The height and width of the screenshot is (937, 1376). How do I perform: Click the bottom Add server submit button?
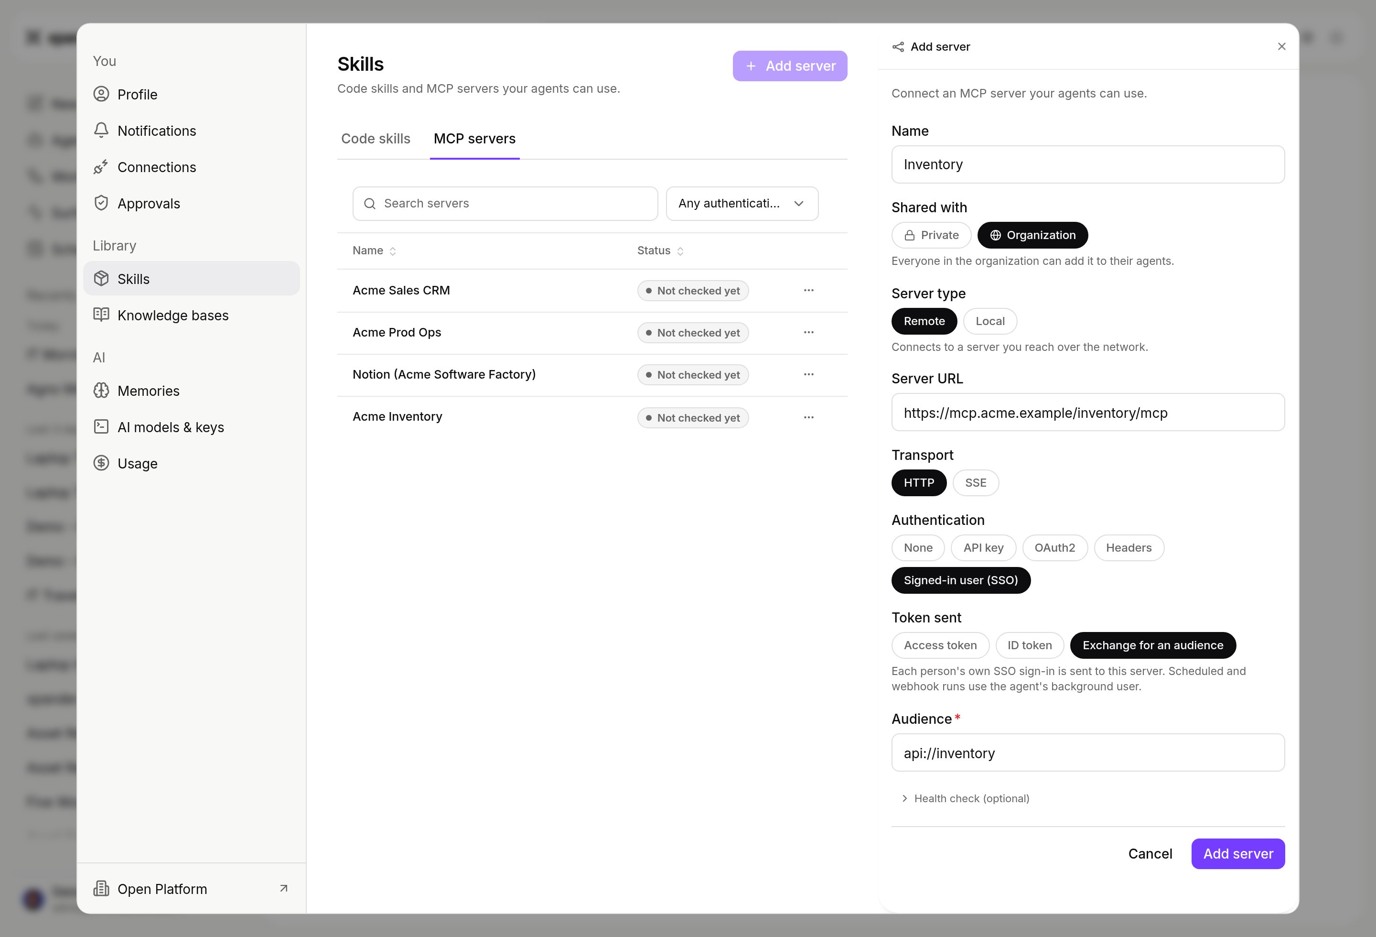point(1238,853)
